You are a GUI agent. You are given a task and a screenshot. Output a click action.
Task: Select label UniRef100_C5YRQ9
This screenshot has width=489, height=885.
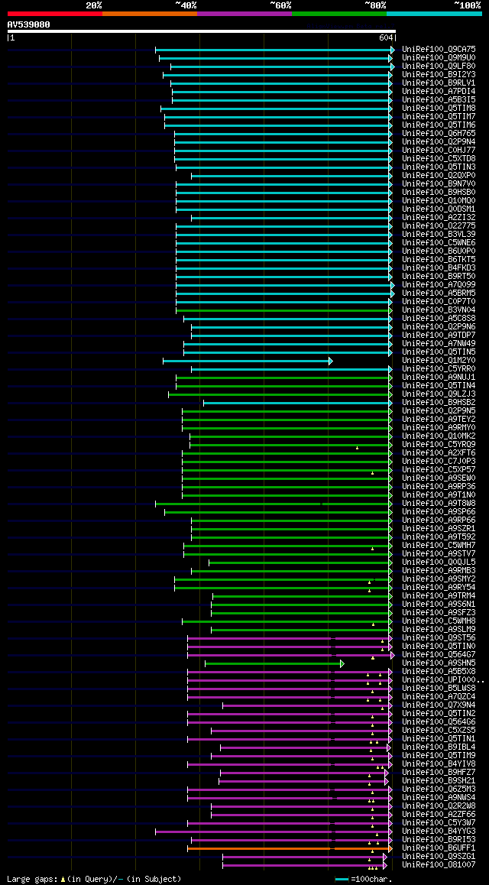439,445
